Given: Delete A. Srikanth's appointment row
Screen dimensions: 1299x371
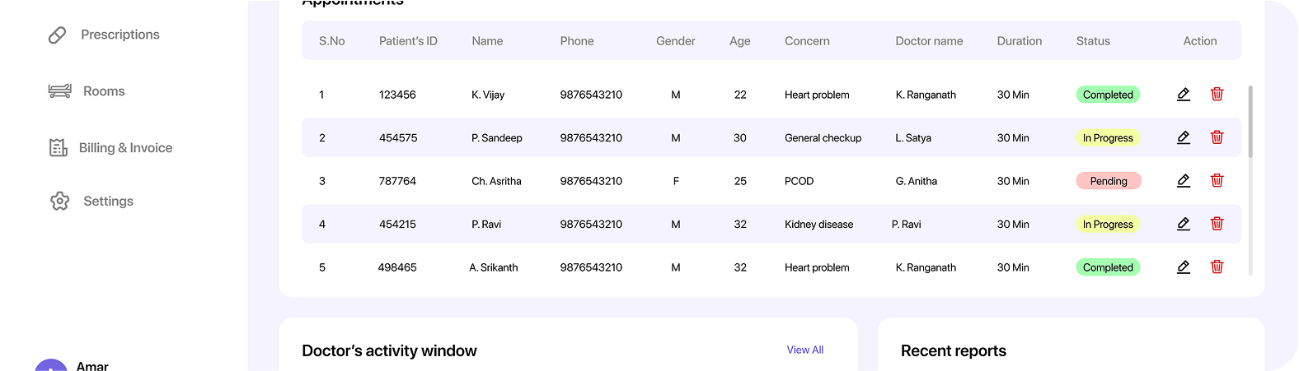Looking at the screenshot, I should (1217, 267).
